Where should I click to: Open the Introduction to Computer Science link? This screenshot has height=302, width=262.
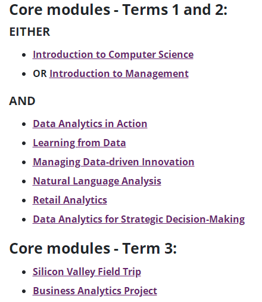click(x=113, y=54)
